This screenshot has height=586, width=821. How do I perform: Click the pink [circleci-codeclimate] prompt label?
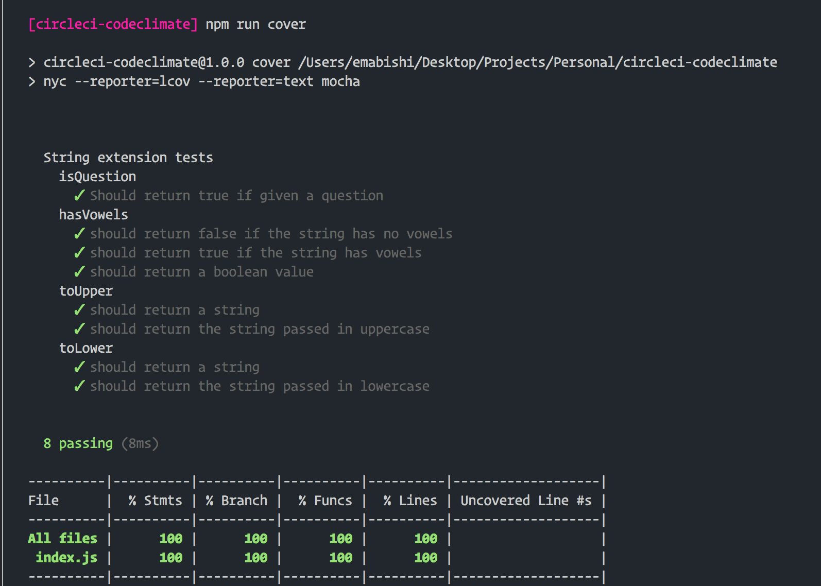[x=113, y=24]
